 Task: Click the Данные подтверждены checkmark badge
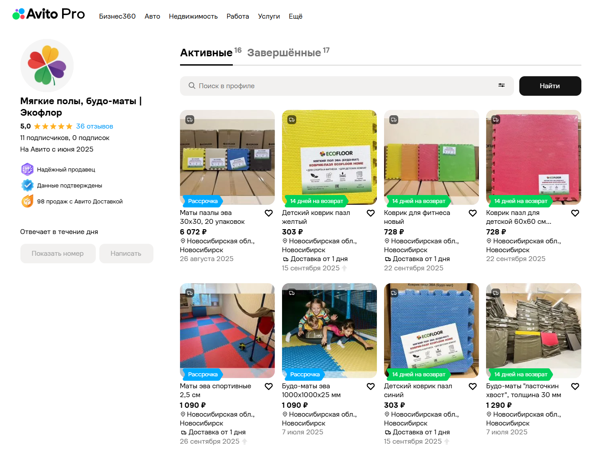click(27, 185)
